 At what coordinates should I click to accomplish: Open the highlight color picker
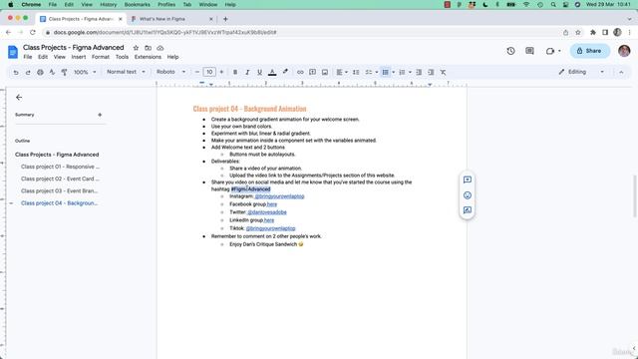(285, 72)
